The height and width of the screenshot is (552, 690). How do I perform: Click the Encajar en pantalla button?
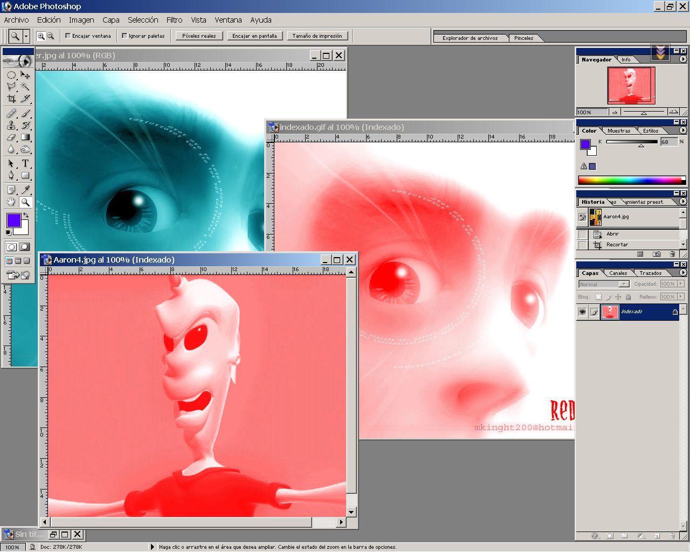(x=254, y=36)
